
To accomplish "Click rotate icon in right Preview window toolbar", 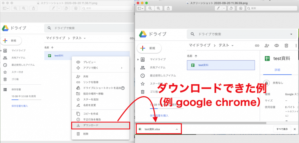I will (231, 8).
